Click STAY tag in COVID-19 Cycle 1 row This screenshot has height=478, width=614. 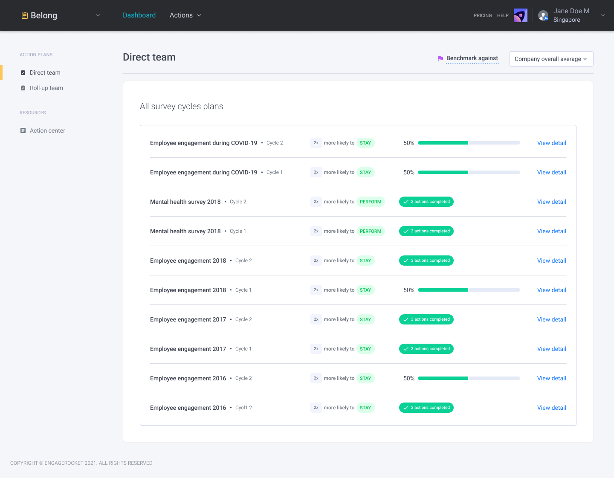[x=365, y=172]
